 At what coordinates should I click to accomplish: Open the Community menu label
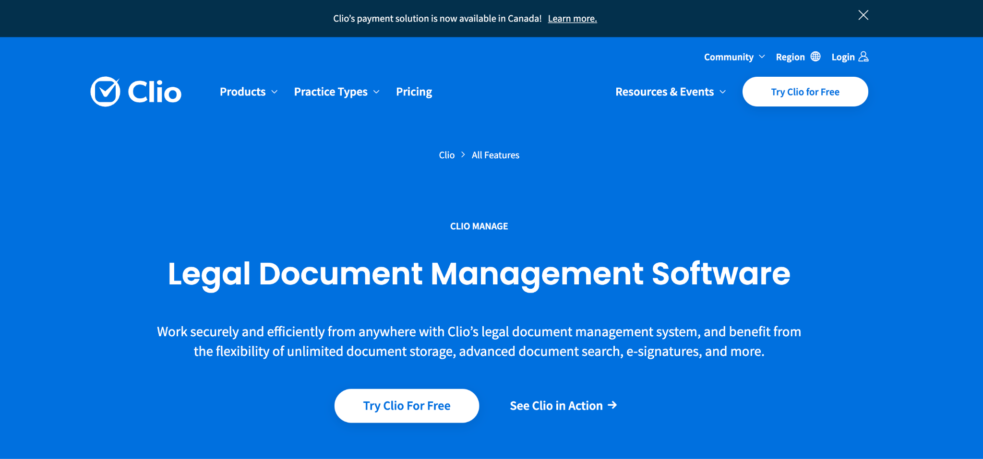pos(729,57)
